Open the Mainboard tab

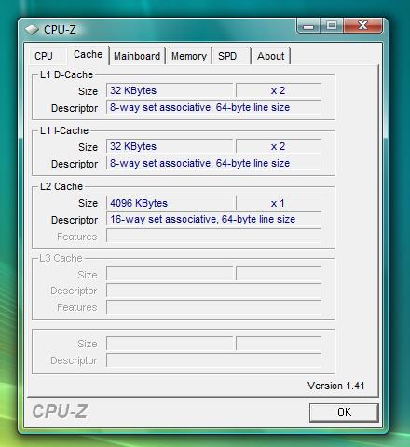[137, 56]
